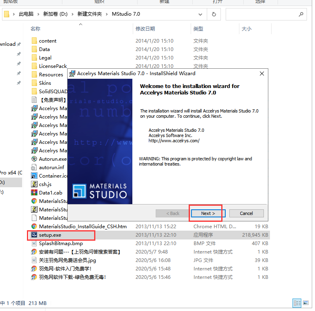Select the Container.ico icon
This screenshot has height=311, width=315.
(34, 176)
